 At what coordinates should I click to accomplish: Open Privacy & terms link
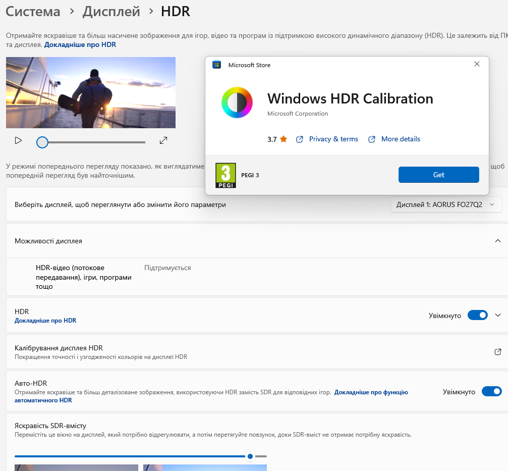click(x=333, y=139)
